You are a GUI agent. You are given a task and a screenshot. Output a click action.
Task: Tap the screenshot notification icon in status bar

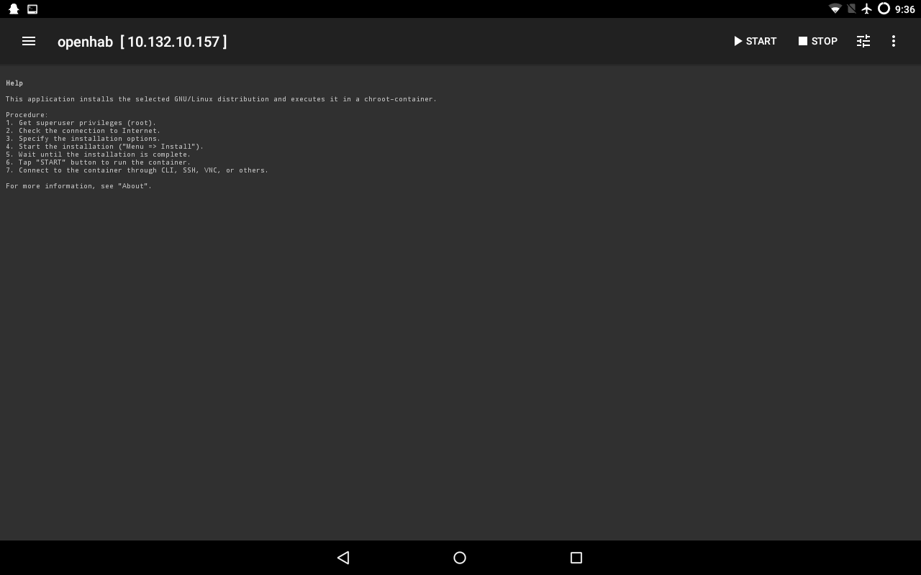[x=32, y=9]
